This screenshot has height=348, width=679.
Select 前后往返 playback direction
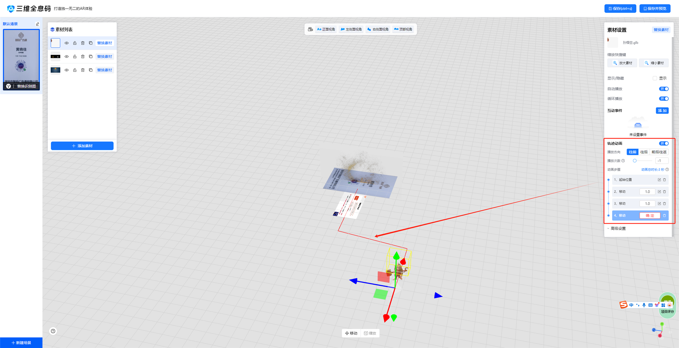659,152
